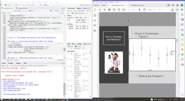185x101 pixels.
Task: Open the bookmarks panel in Acrobat sidebar
Action: tap(95, 20)
